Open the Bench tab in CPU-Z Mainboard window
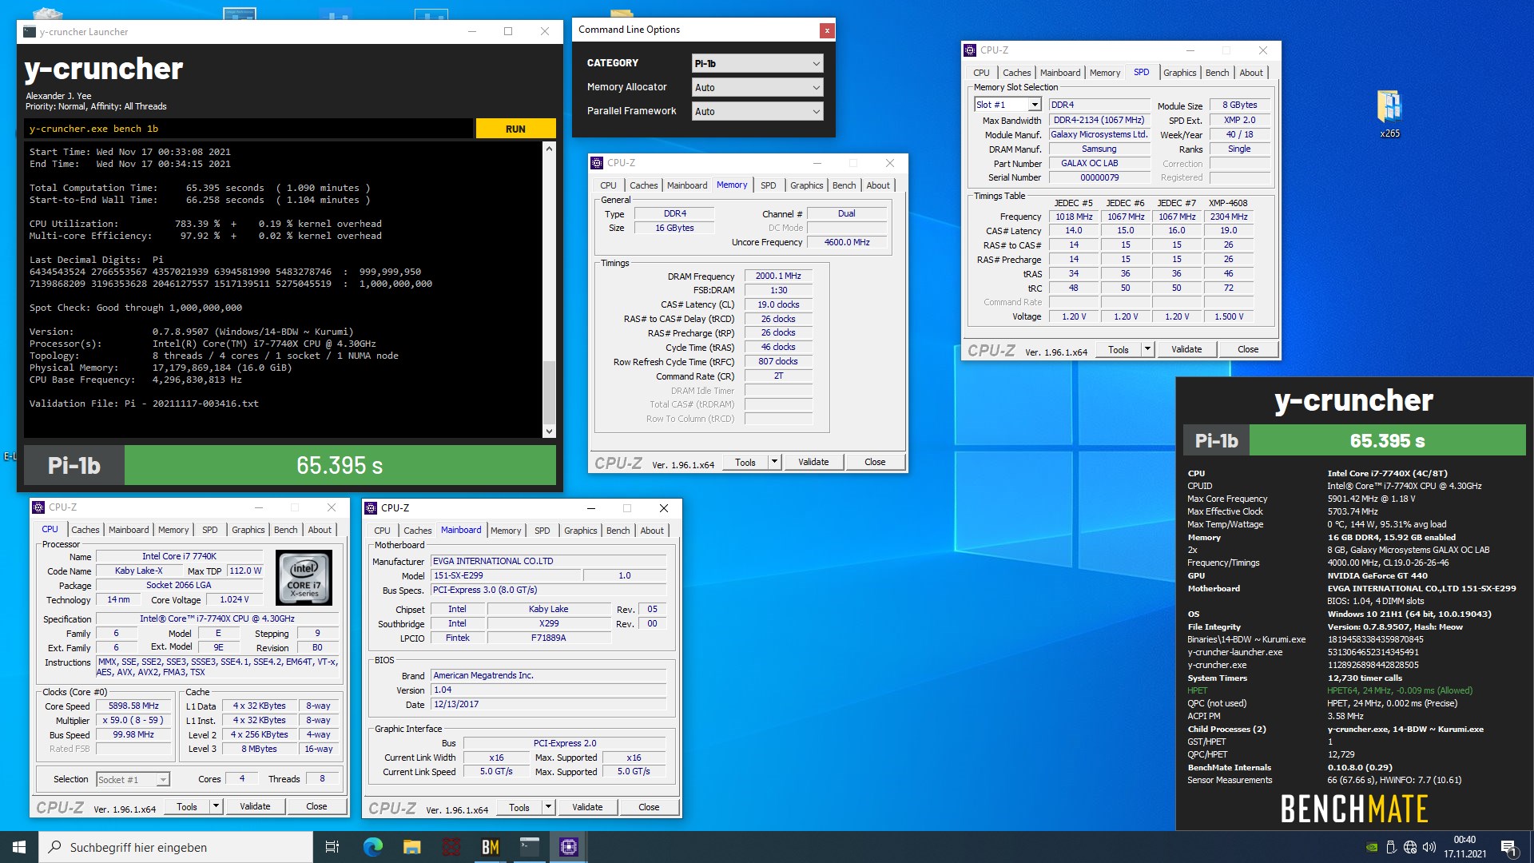Viewport: 1534px width, 863px height. click(618, 531)
